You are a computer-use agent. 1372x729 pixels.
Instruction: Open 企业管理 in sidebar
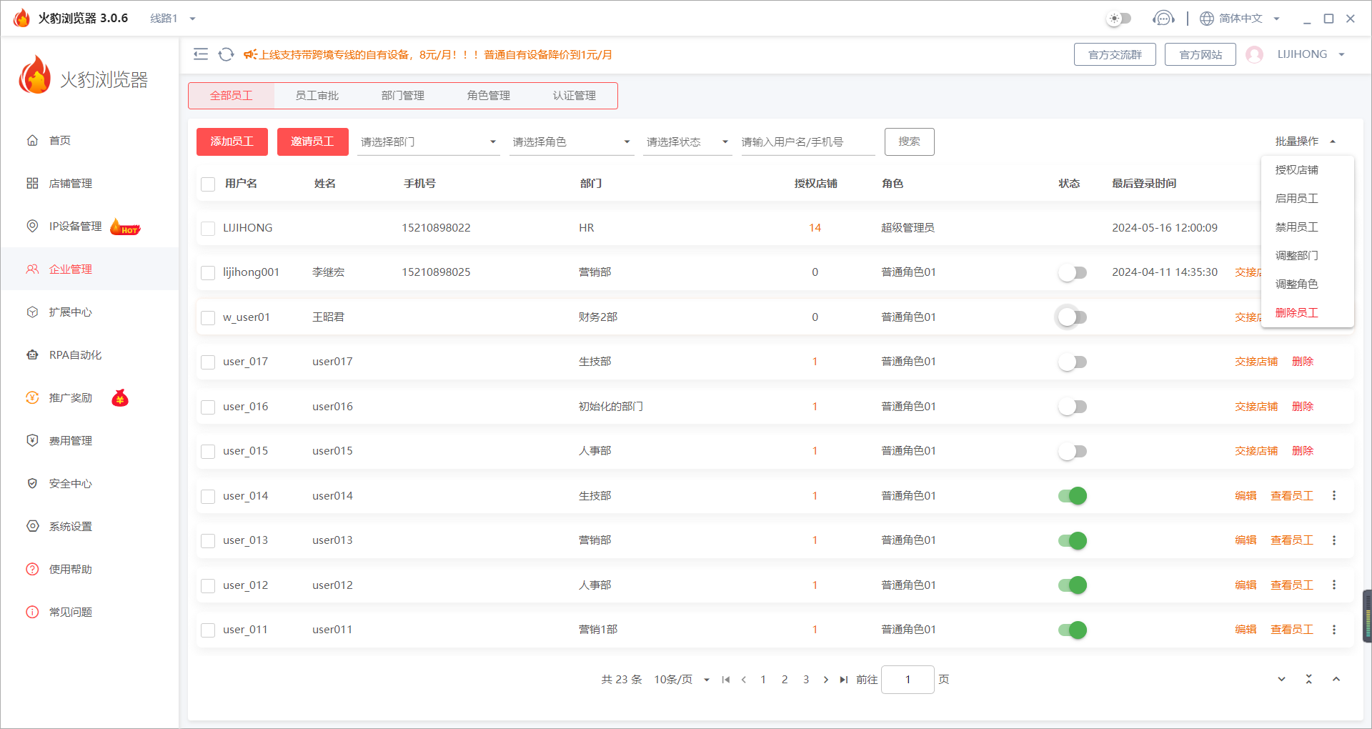click(89, 269)
